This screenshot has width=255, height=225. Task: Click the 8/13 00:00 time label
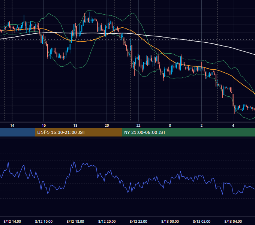pos(170,221)
